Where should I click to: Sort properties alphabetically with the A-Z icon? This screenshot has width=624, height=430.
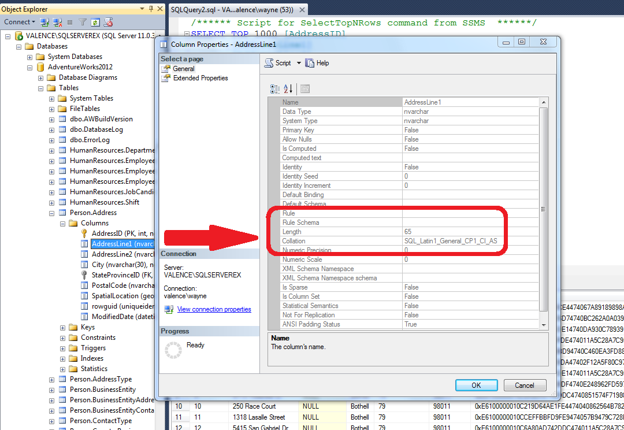(x=287, y=88)
